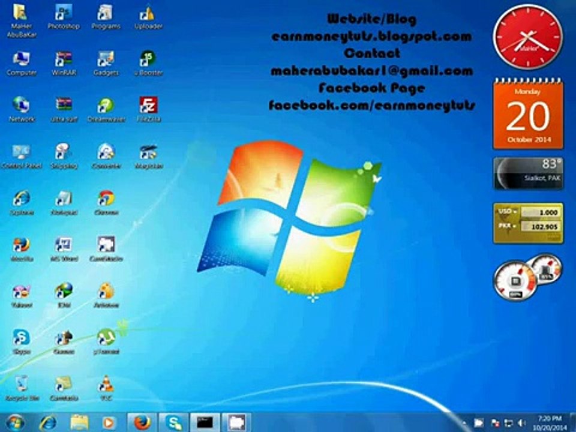Image resolution: width=576 pixels, height=432 pixels.
Task: Click the USD amount field in currency gadget
Action: pos(540,212)
